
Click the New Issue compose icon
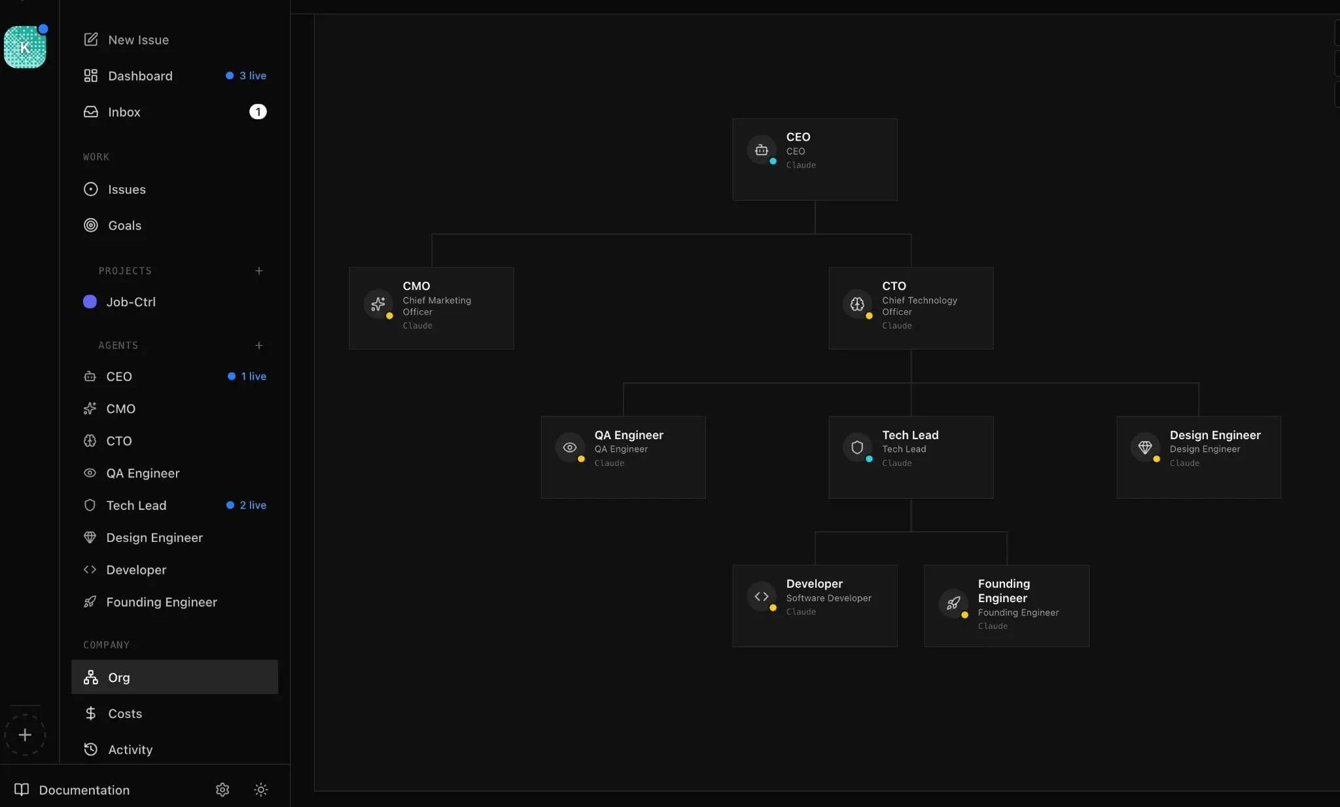91,40
